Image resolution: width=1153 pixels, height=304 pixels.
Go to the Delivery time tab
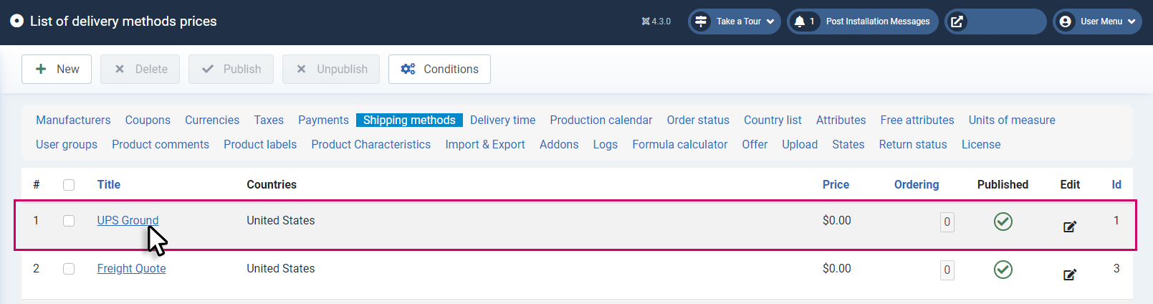[x=502, y=120]
